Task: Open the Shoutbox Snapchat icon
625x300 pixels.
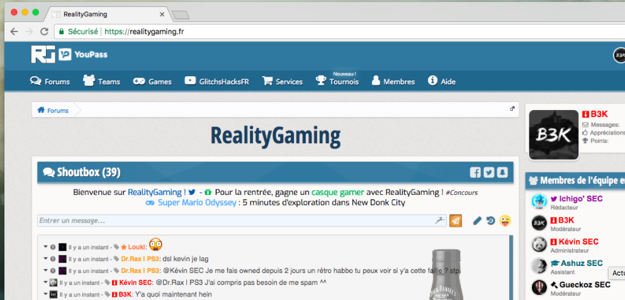Action: point(503,172)
